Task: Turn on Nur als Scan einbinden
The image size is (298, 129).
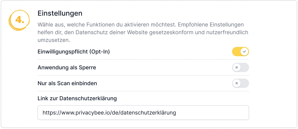Action: (240, 83)
